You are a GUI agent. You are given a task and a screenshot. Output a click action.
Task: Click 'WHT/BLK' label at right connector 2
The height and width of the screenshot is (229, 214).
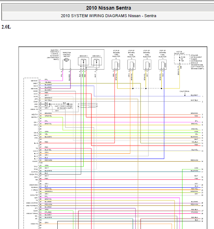194,100
